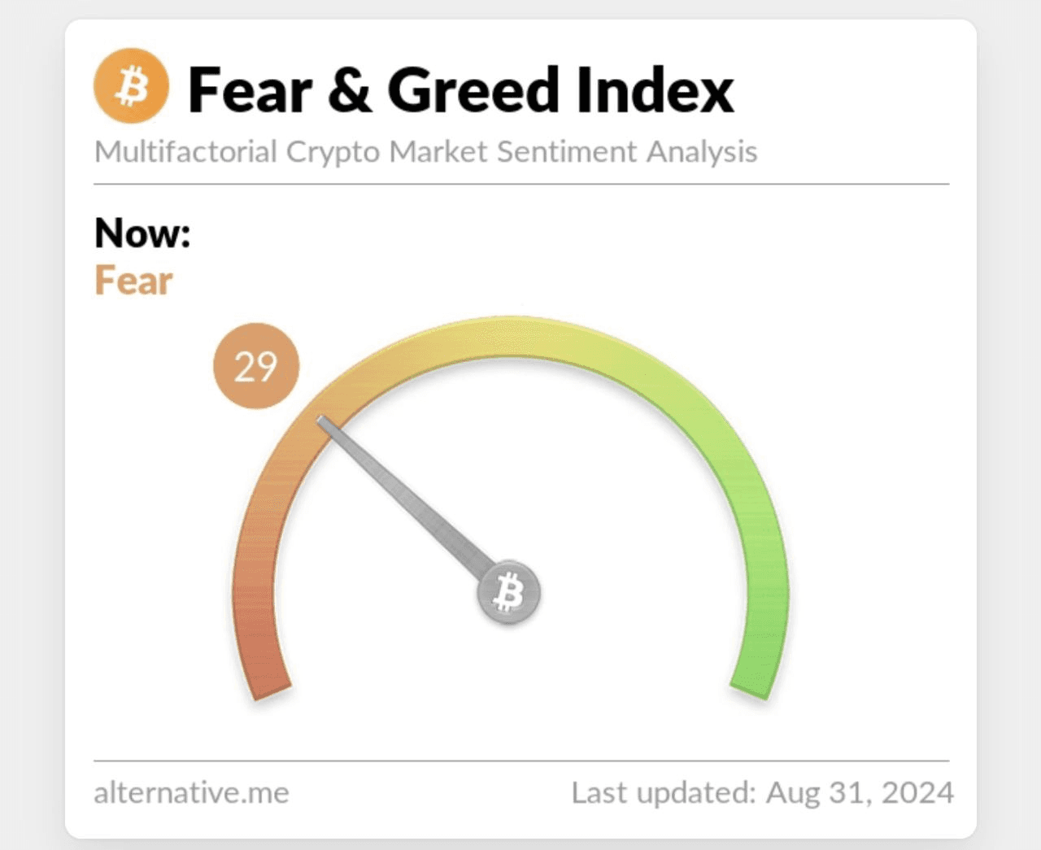Click the "Last updated:" label

click(x=664, y=792)
